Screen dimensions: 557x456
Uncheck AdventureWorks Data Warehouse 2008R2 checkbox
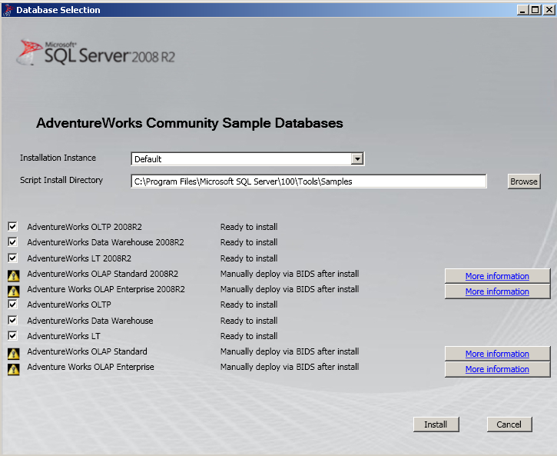pyautogui.click(x=12, y=242)
